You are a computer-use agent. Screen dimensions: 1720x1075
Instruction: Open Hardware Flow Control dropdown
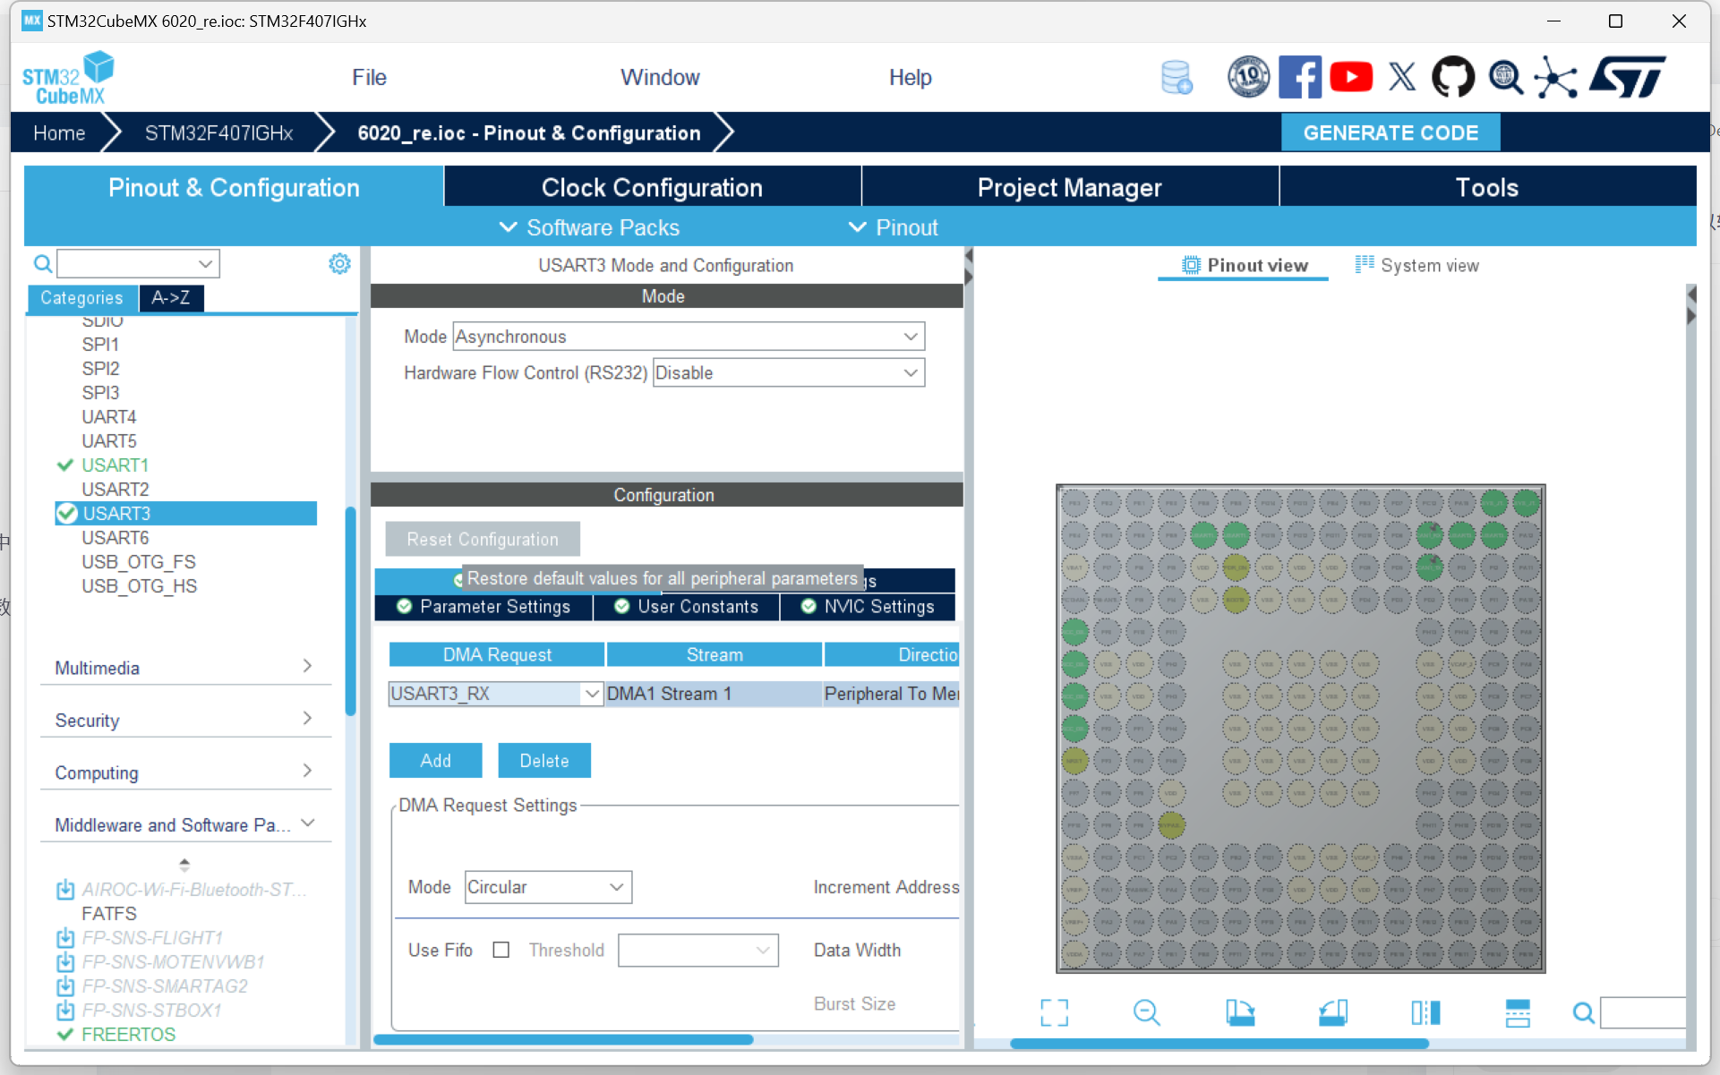[x=788, y=372]
